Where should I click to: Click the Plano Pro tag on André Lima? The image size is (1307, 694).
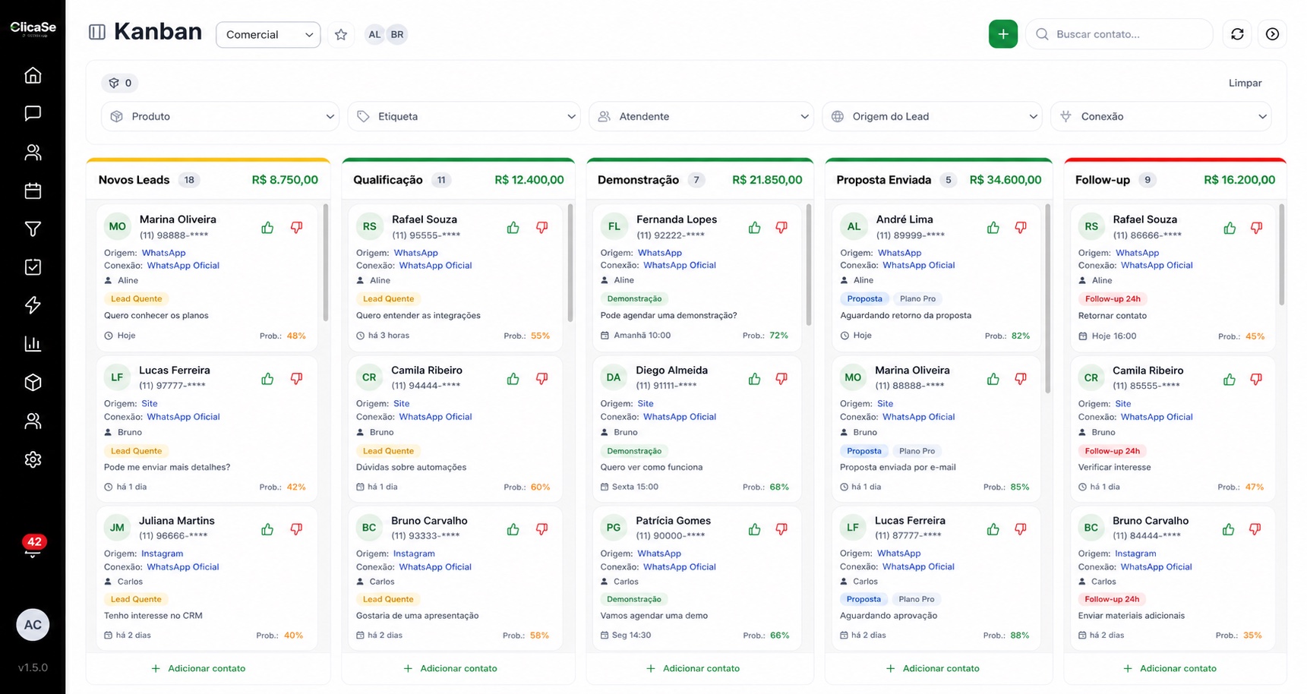pos(917,298)
